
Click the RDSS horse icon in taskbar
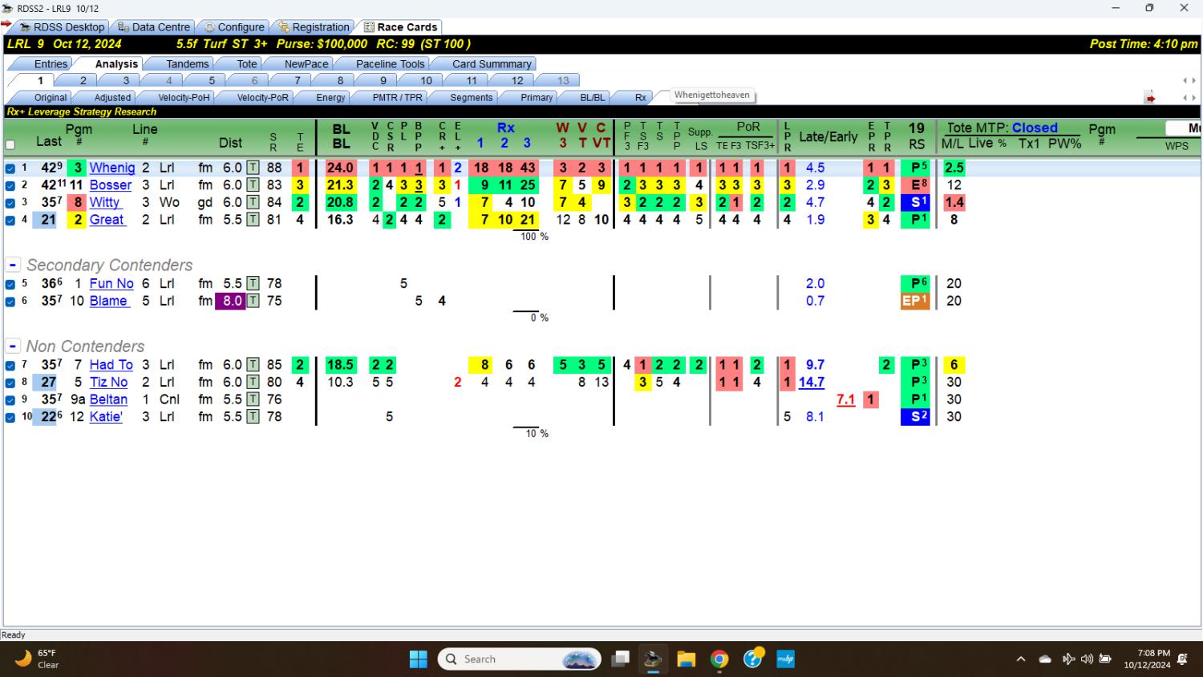pos(653,659)
